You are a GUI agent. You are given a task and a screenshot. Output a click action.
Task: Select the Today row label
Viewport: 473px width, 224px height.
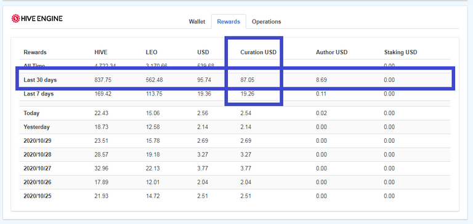[31, 113]
